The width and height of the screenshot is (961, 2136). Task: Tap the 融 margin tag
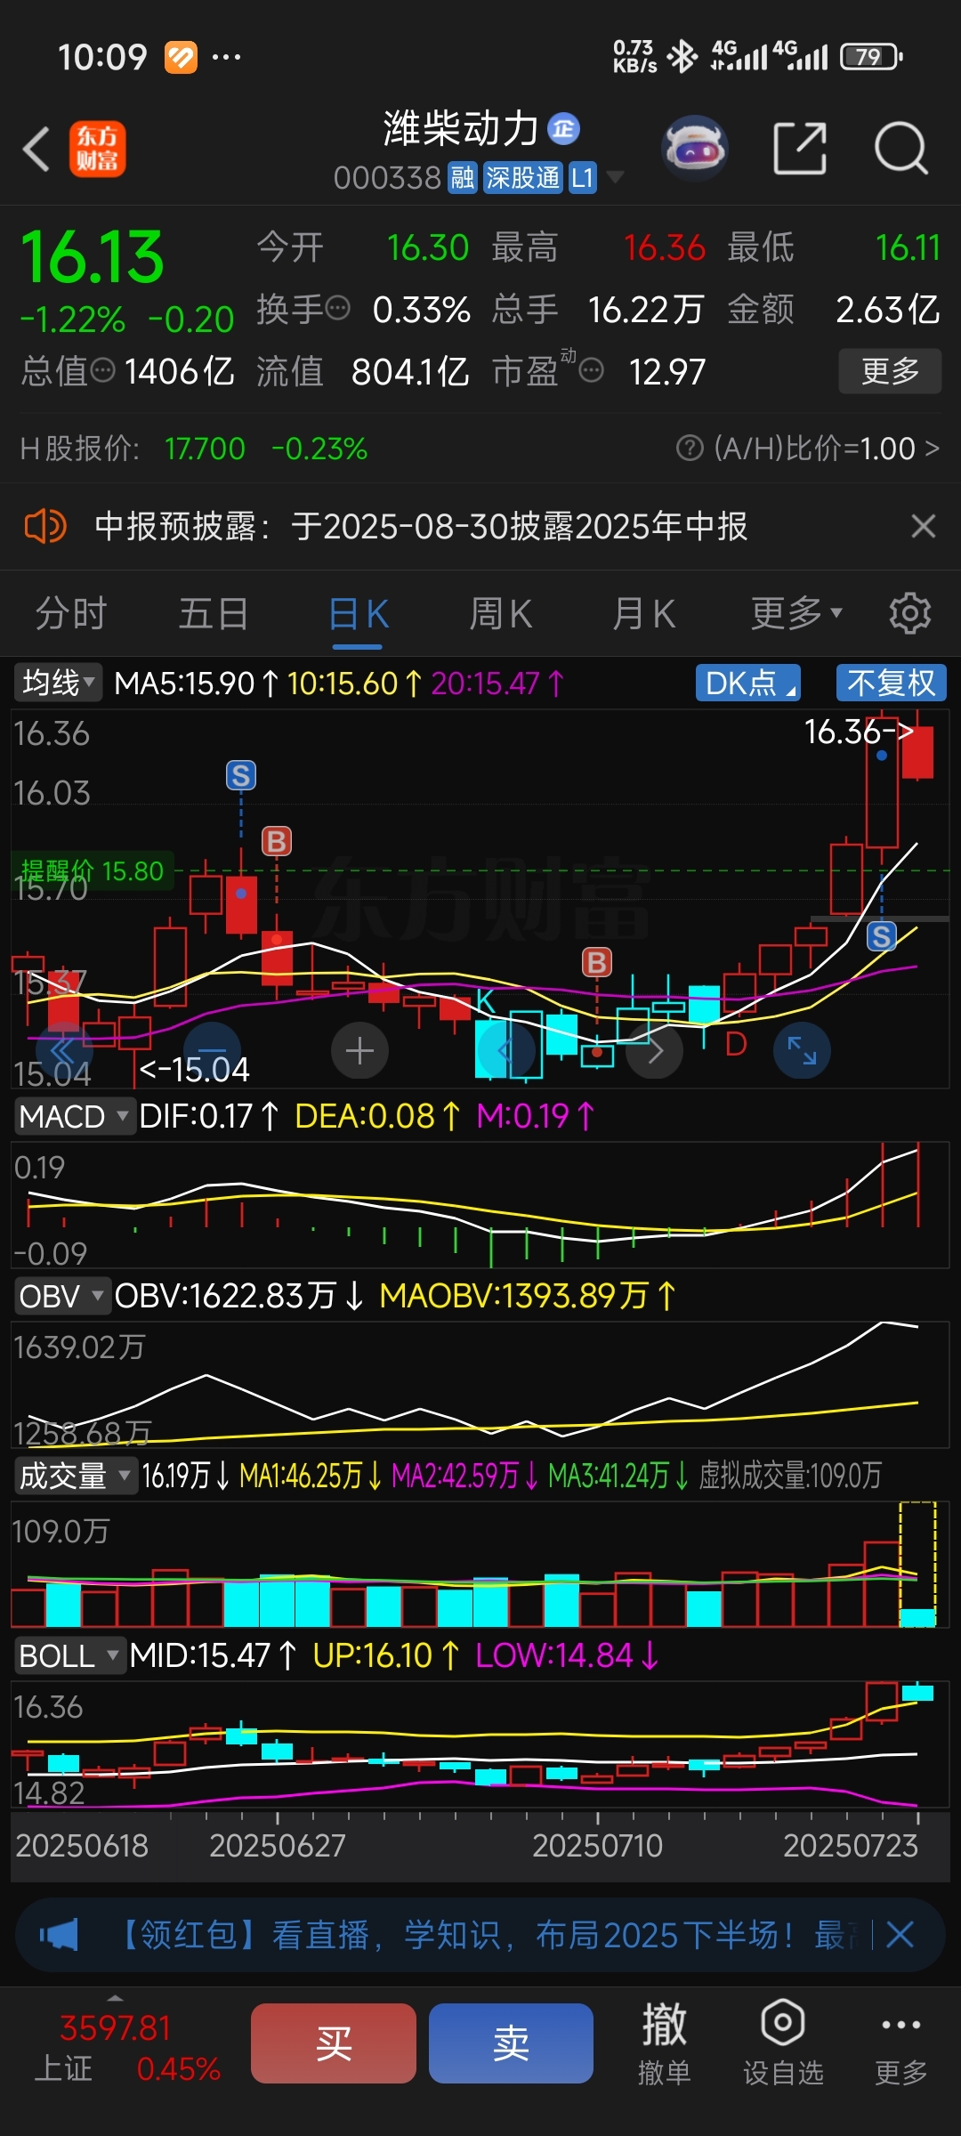pos(462,178)
